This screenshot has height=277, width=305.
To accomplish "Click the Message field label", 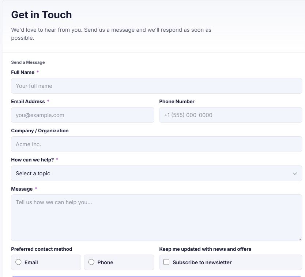I will [22, 189].
